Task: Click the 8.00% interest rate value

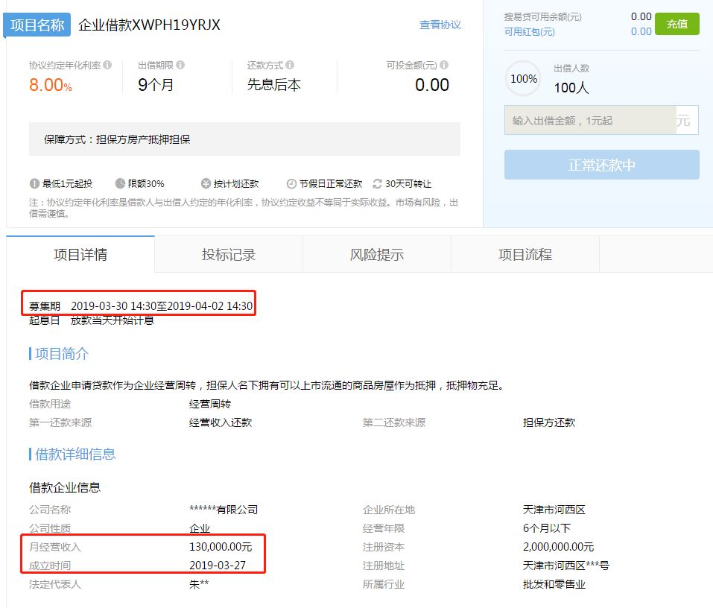Action: tap(51, 85)
